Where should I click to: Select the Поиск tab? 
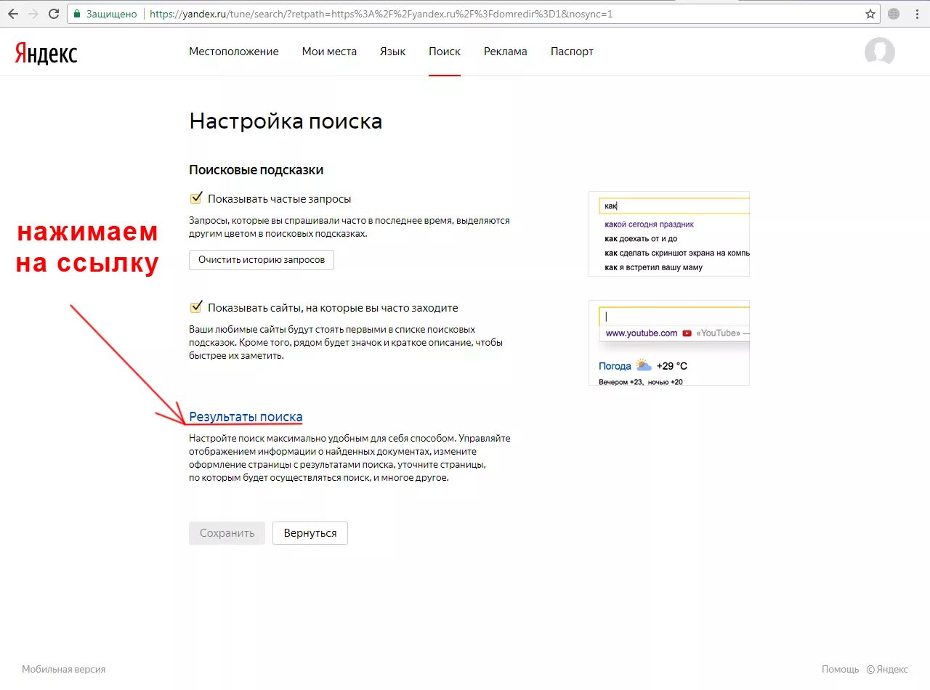click(445, 52)
